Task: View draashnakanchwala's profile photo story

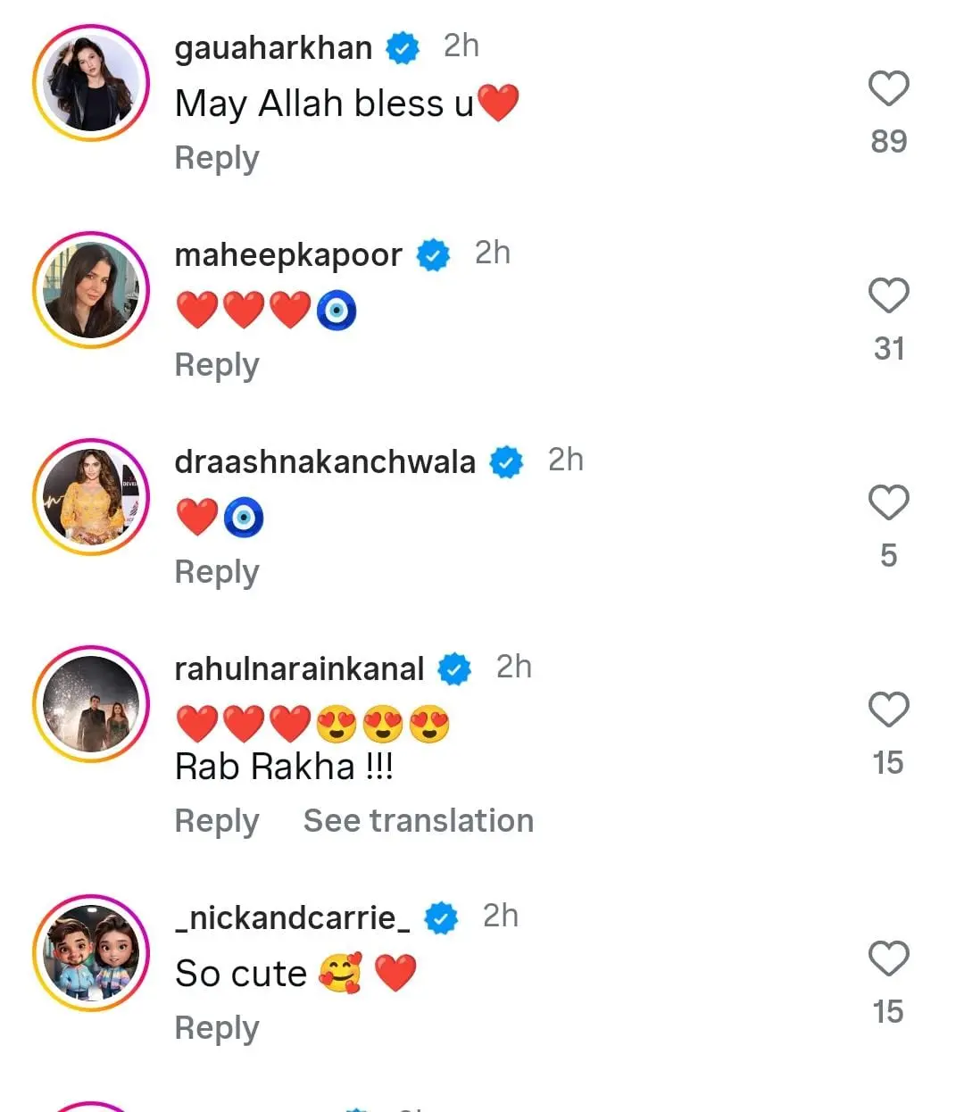Action: click(91, 497)
